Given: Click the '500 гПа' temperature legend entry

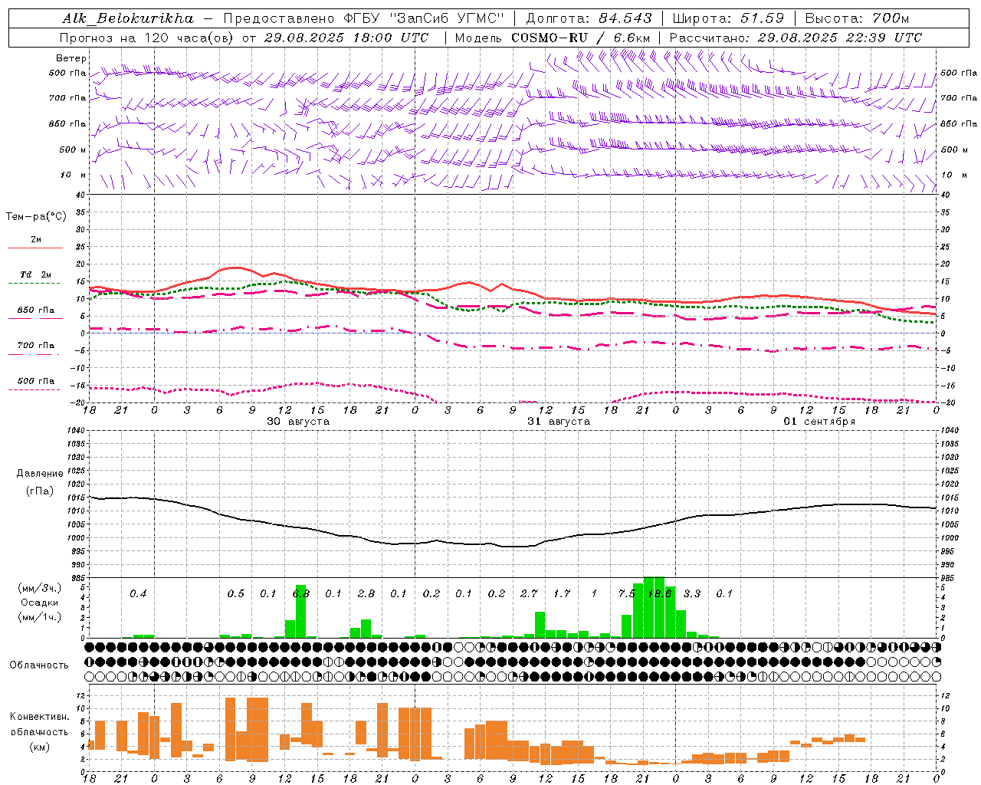Looking at the screenshot, I should 36,381.
